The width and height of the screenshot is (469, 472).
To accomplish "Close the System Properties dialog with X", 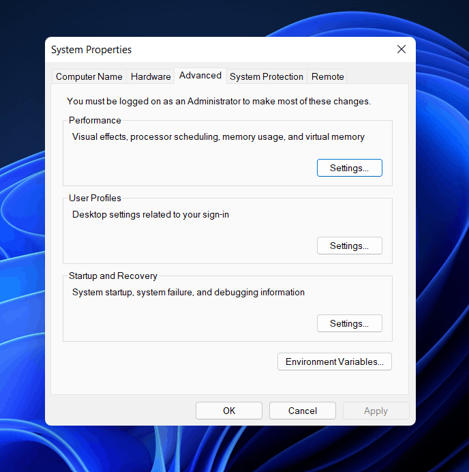I will tap(402, 49).
